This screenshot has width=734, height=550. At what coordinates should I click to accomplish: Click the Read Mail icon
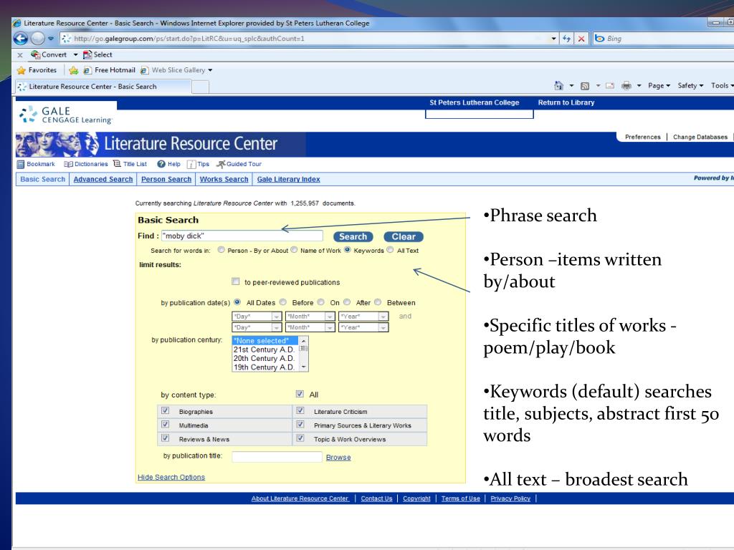[609, 86]
